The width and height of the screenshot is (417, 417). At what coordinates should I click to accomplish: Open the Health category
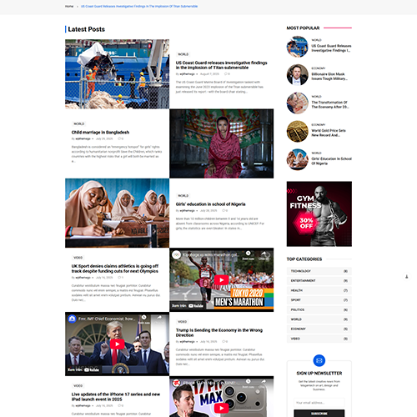click(x=319, y=290)
